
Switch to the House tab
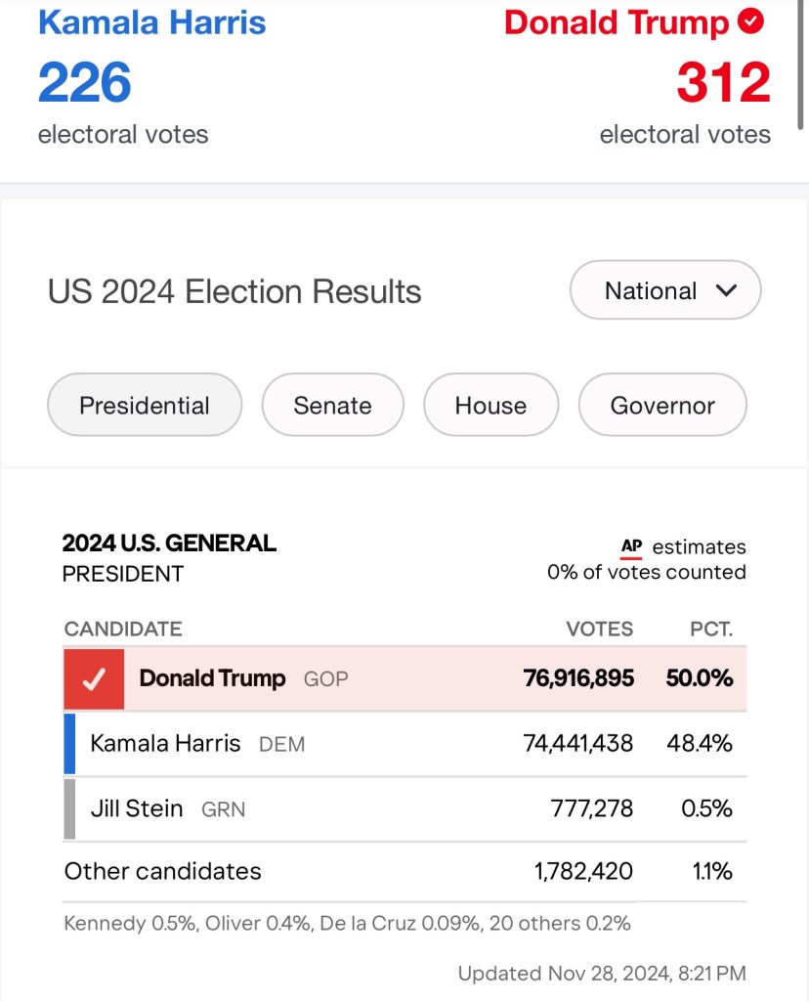(x=490, y=405)
